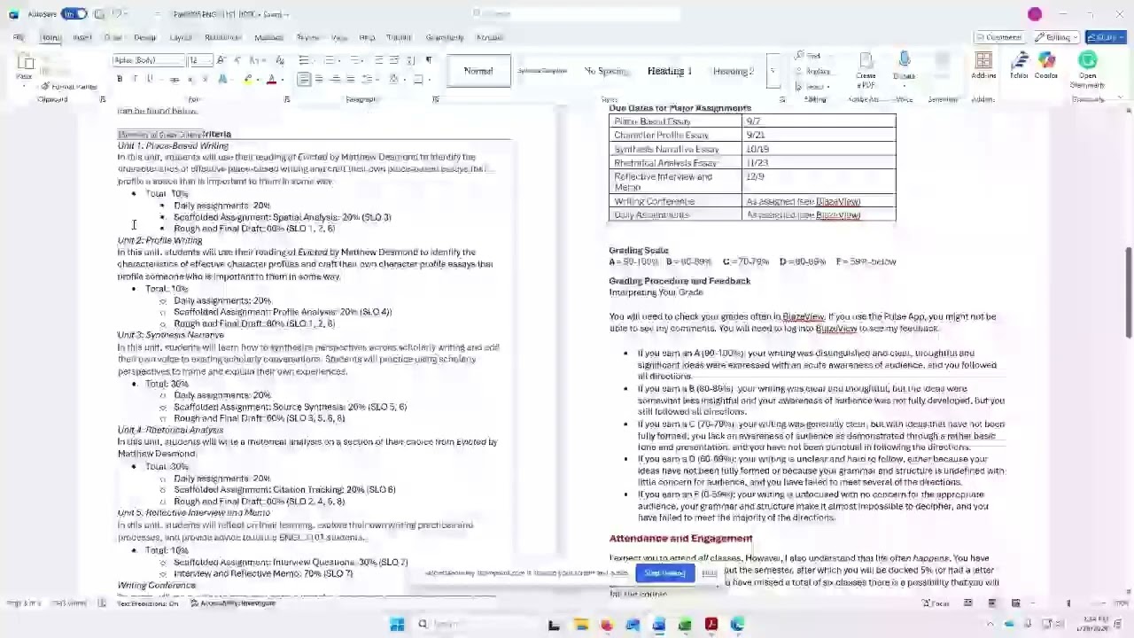Click Text Predictions: On status

tap(147, 603)
